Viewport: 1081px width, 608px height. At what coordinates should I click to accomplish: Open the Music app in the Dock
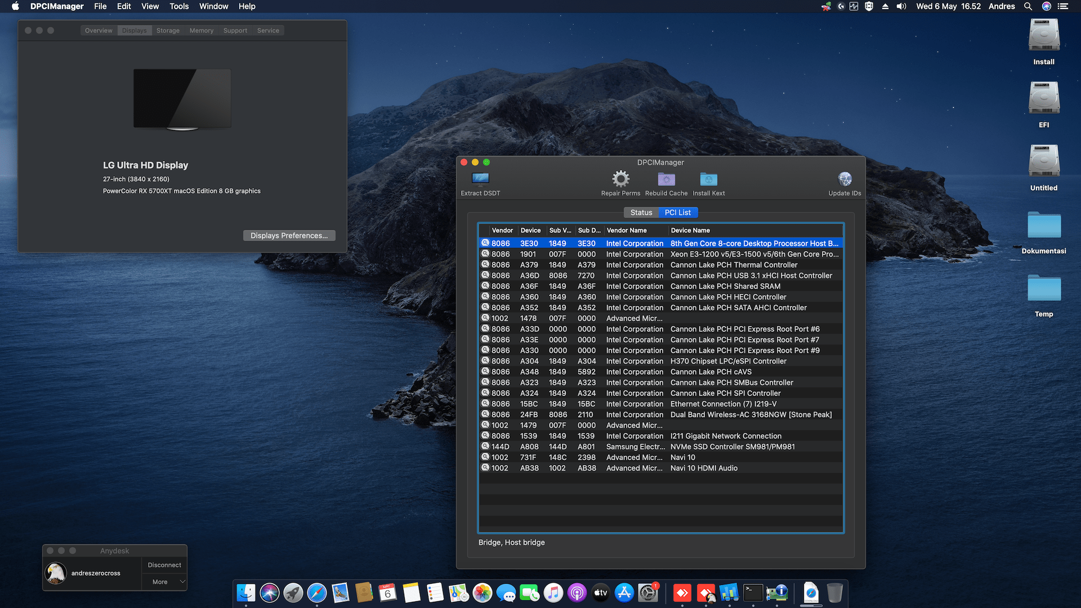pos(553,593)
